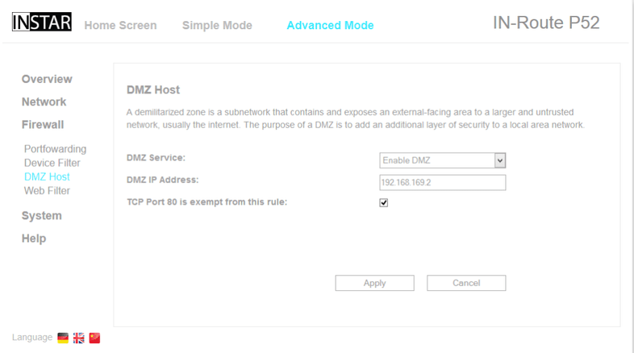Switch language to German flag
This screenshot has height=353, width=634.
63,338
